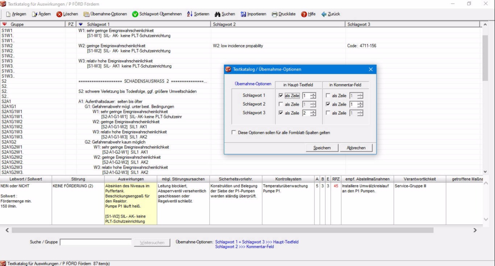Click the Schlagwort 3 column header
Screen dimensions: 495x266
(x=413, y=24)
